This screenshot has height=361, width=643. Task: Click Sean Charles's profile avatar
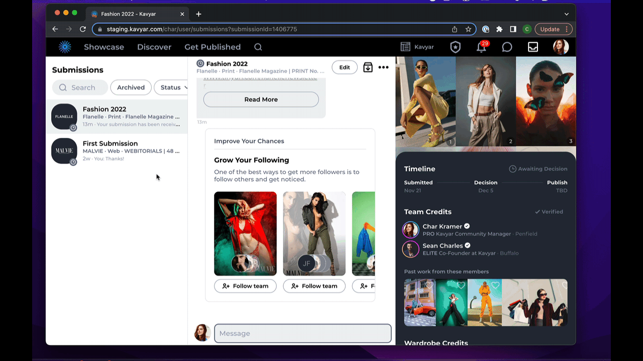tap(410, 249)
